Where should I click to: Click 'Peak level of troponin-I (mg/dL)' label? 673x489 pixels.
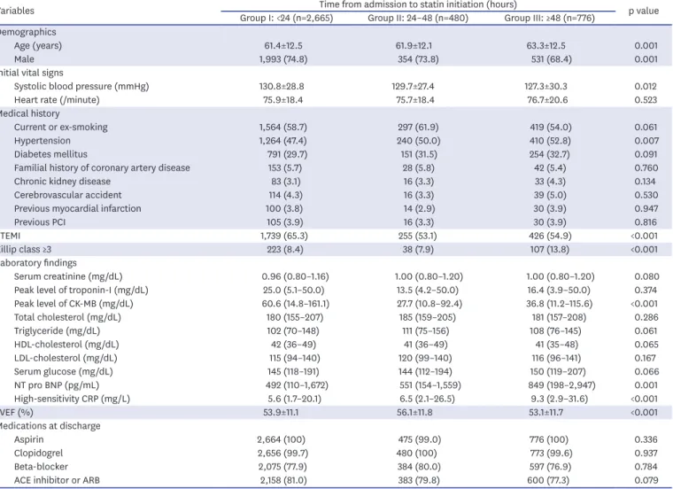[x=81, y=291]
